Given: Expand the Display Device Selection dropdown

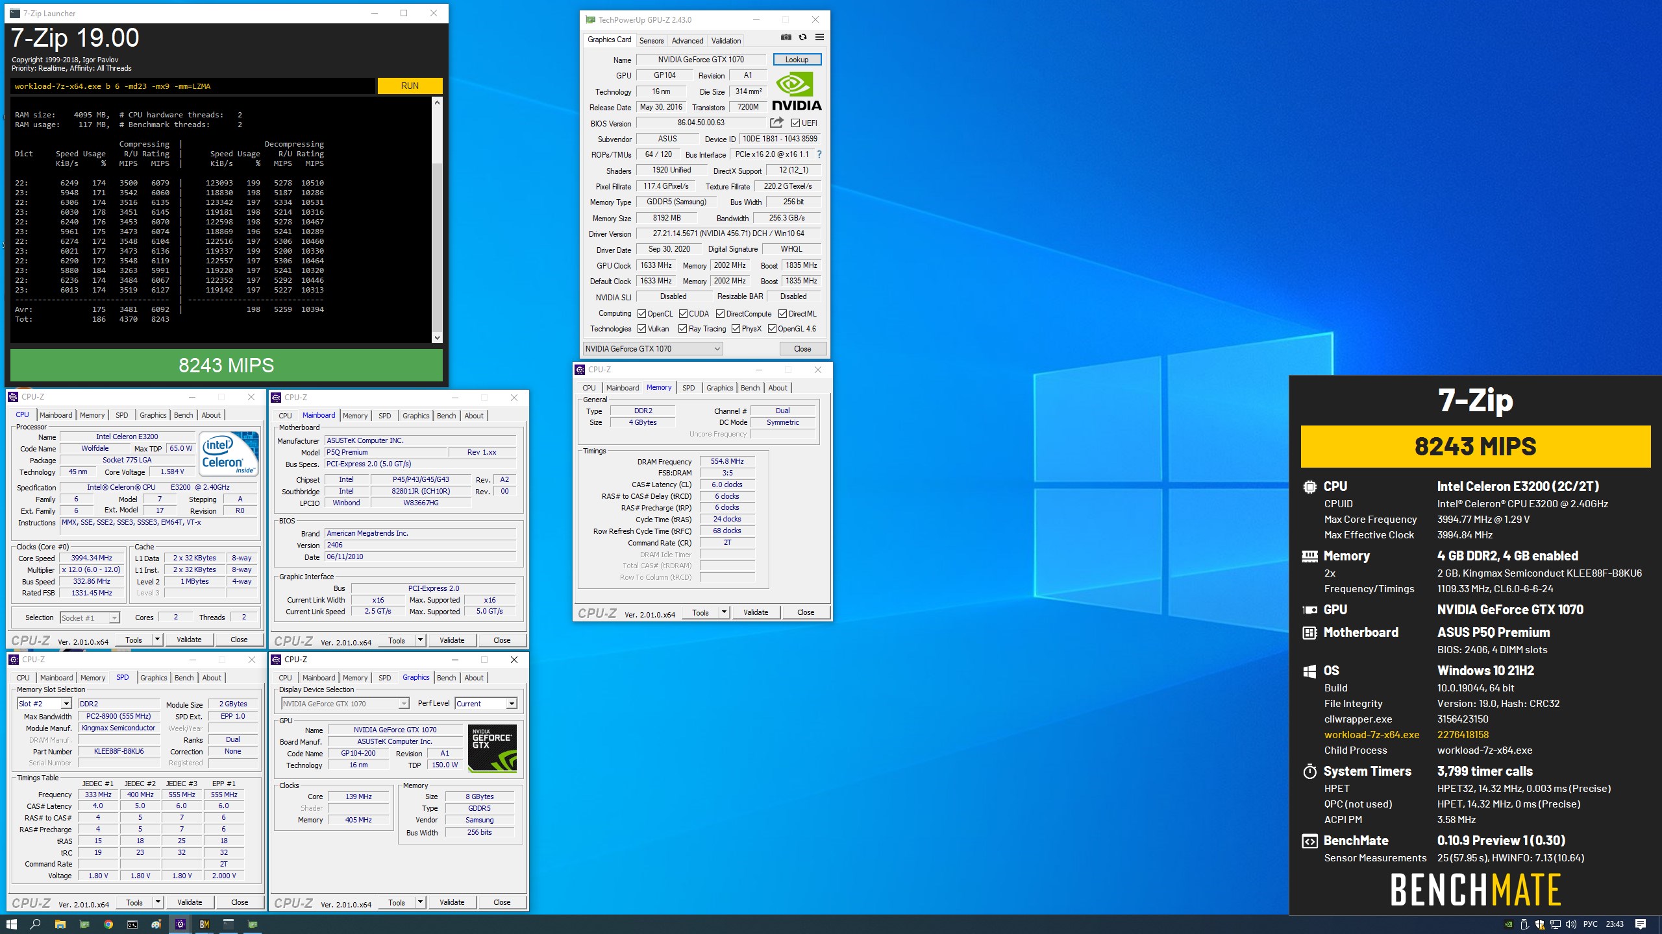Looking at the screenshot, I should [x=345, y=704].
